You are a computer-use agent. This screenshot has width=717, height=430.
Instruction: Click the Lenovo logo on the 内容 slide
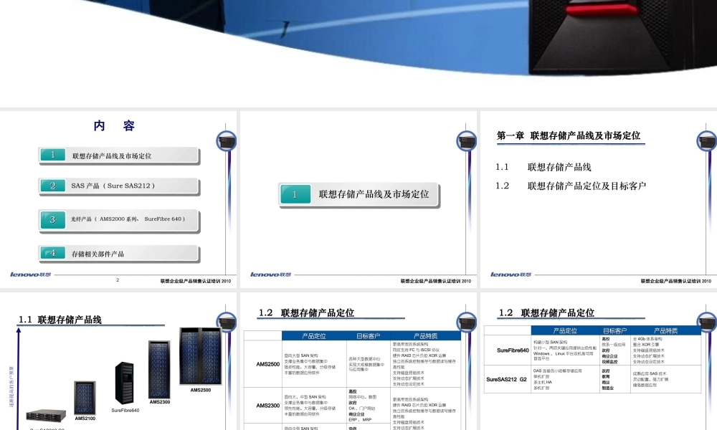click(x=31, y=274)
